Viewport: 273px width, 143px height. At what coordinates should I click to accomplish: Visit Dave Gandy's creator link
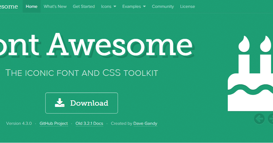pos(145,123)
